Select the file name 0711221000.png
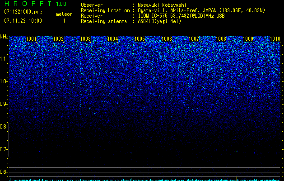 coord(23,12)
